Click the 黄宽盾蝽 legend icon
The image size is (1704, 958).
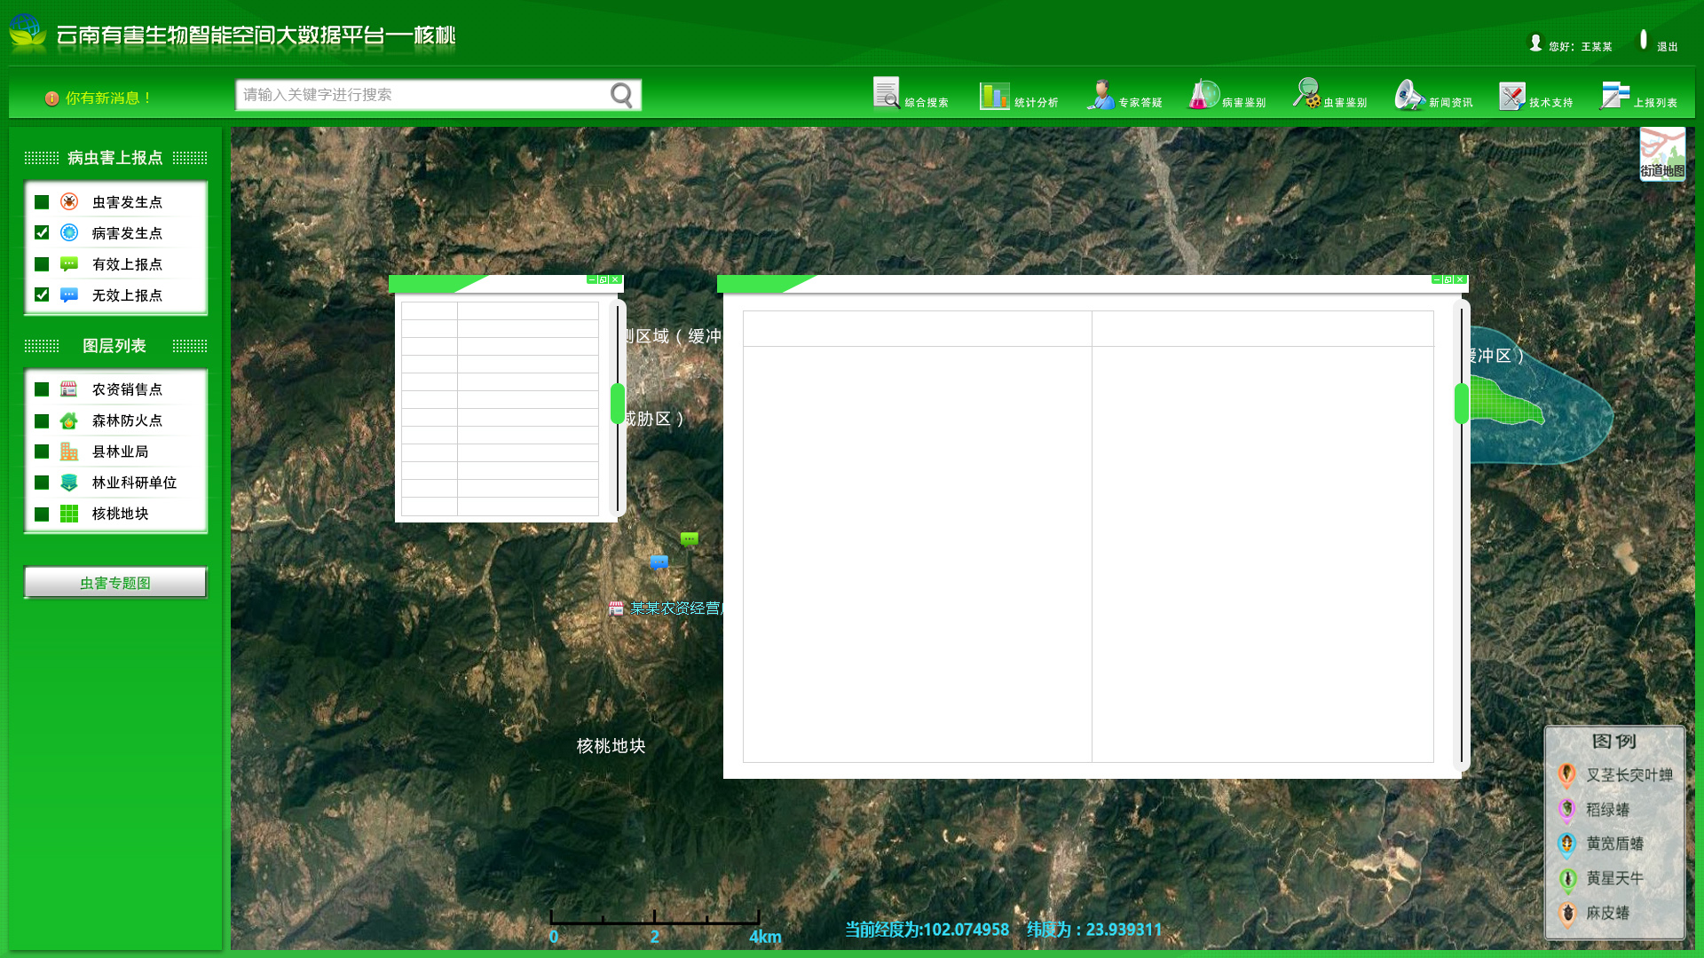tap(1567, 844)
